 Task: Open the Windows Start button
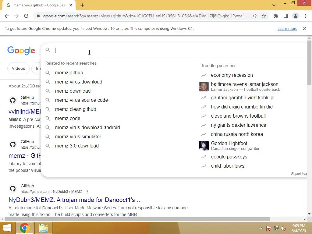(7, 228)
